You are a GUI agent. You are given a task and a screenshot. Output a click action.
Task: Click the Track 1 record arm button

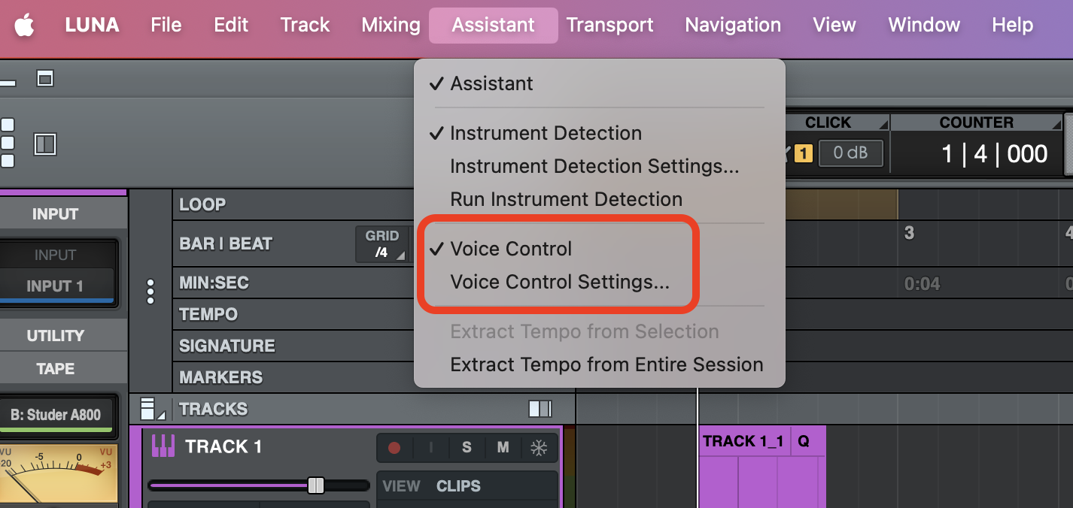[x=394, y=448]
